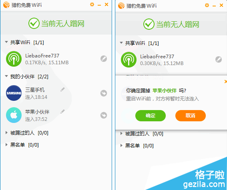227x190 pixels.
Task: Expand 黑名单 section in left window
Action: pos(6,145)
